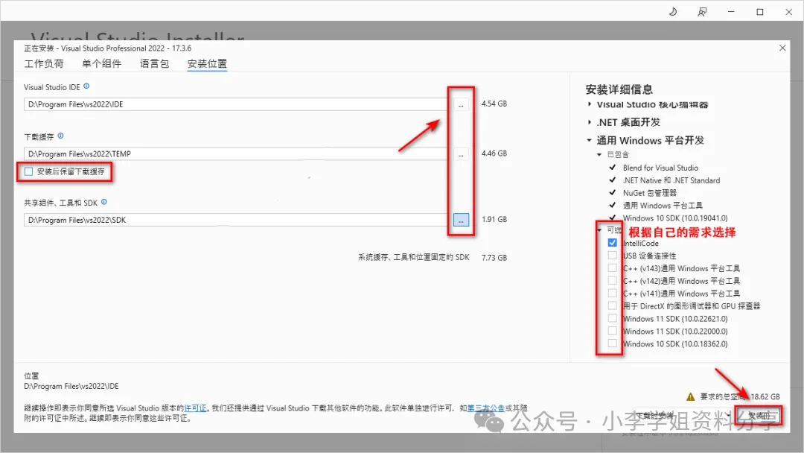The width and height of the screenshot is (804, 453).
Task: Close the installer dialog with X
Action: tap(782, 48)
